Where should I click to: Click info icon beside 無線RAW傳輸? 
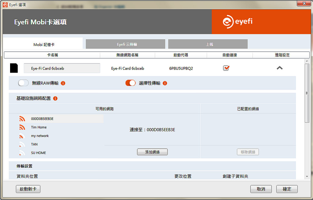(x=63, y=83)
